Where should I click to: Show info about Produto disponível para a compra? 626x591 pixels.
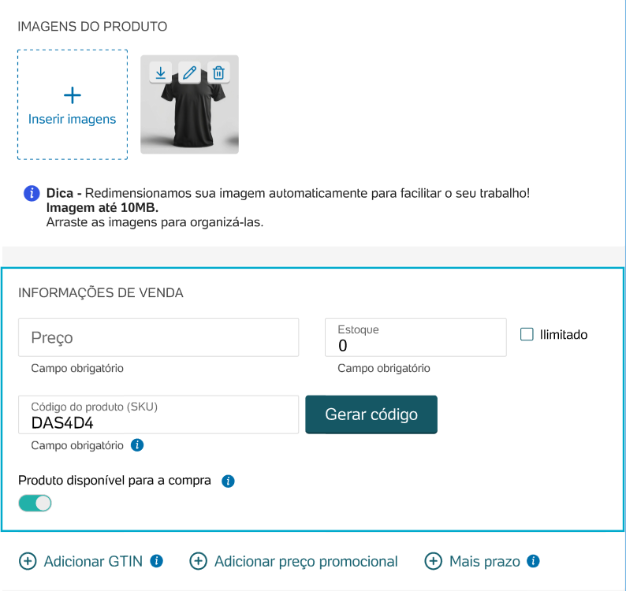click(x=228, y=481)
